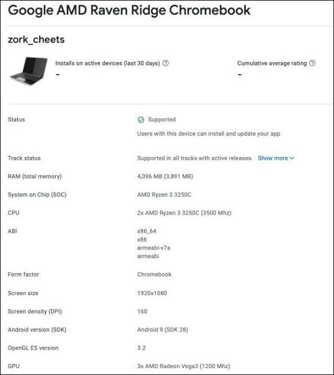Click help icon beside Installs on active devices
The width and height of the screenshot is (334, 375).
pos(166,63)
